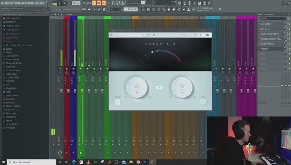Click the chain link icon in toolbar

click(99, 9)
